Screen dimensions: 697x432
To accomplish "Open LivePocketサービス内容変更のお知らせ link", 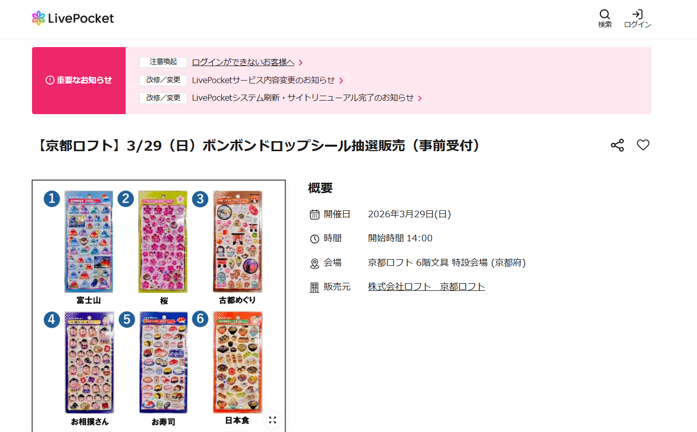I will click(x=263, y=80).
